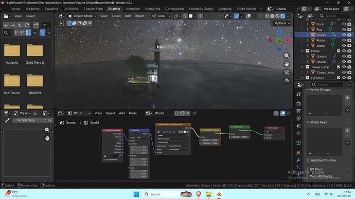Enable Add Rest Position checkbox
Viewport: 355px width, 199px height.
[x=308, y=160]
